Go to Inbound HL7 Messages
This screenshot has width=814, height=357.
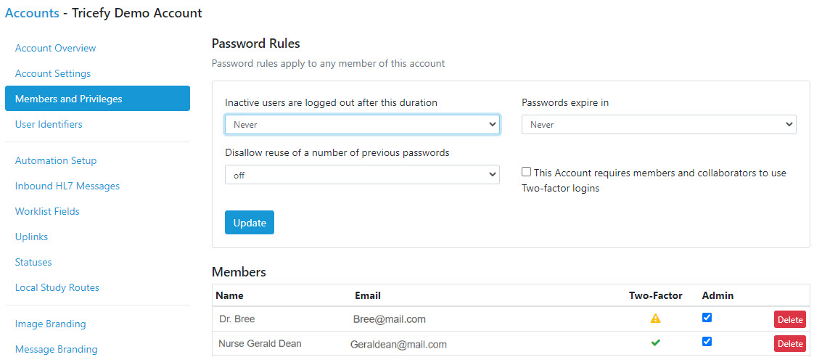67,186
